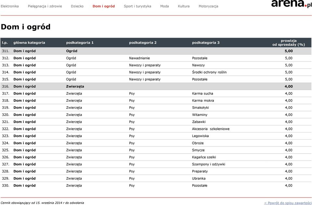Click the Psy cell in row 325

[x=132, y=150]
